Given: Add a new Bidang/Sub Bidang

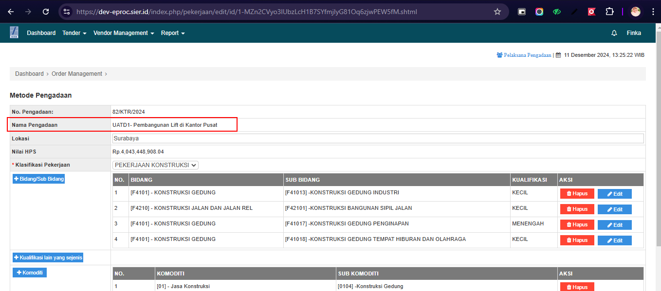Looking at the screenshot, I should coord(38,179).
